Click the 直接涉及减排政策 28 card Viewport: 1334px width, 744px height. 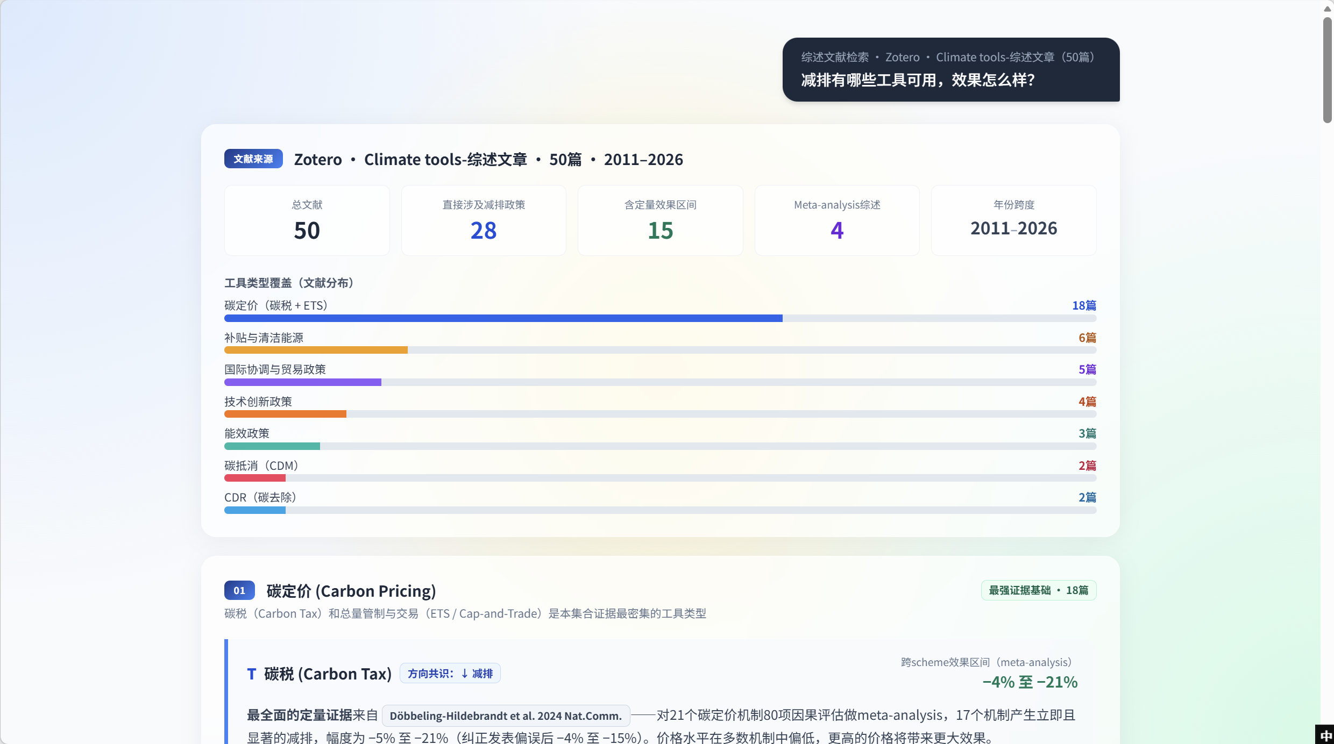[484, 220]
